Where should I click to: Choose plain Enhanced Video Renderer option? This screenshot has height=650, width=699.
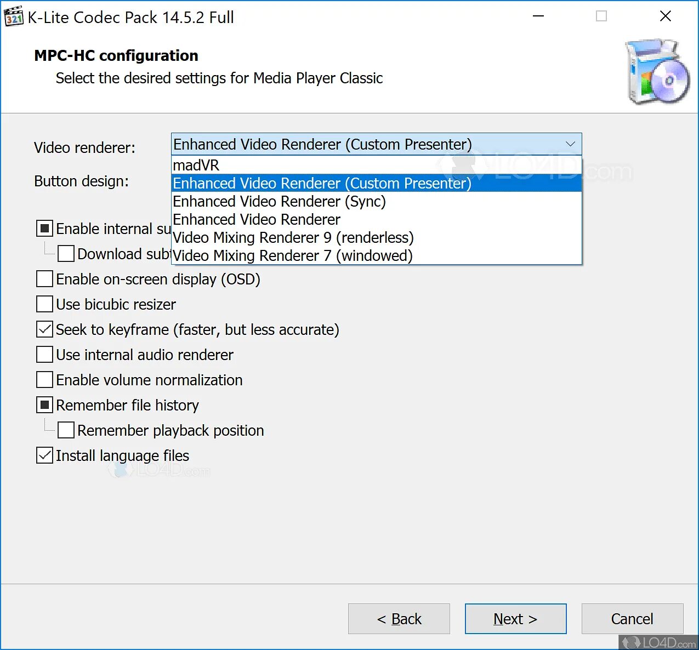pos(377,219)
